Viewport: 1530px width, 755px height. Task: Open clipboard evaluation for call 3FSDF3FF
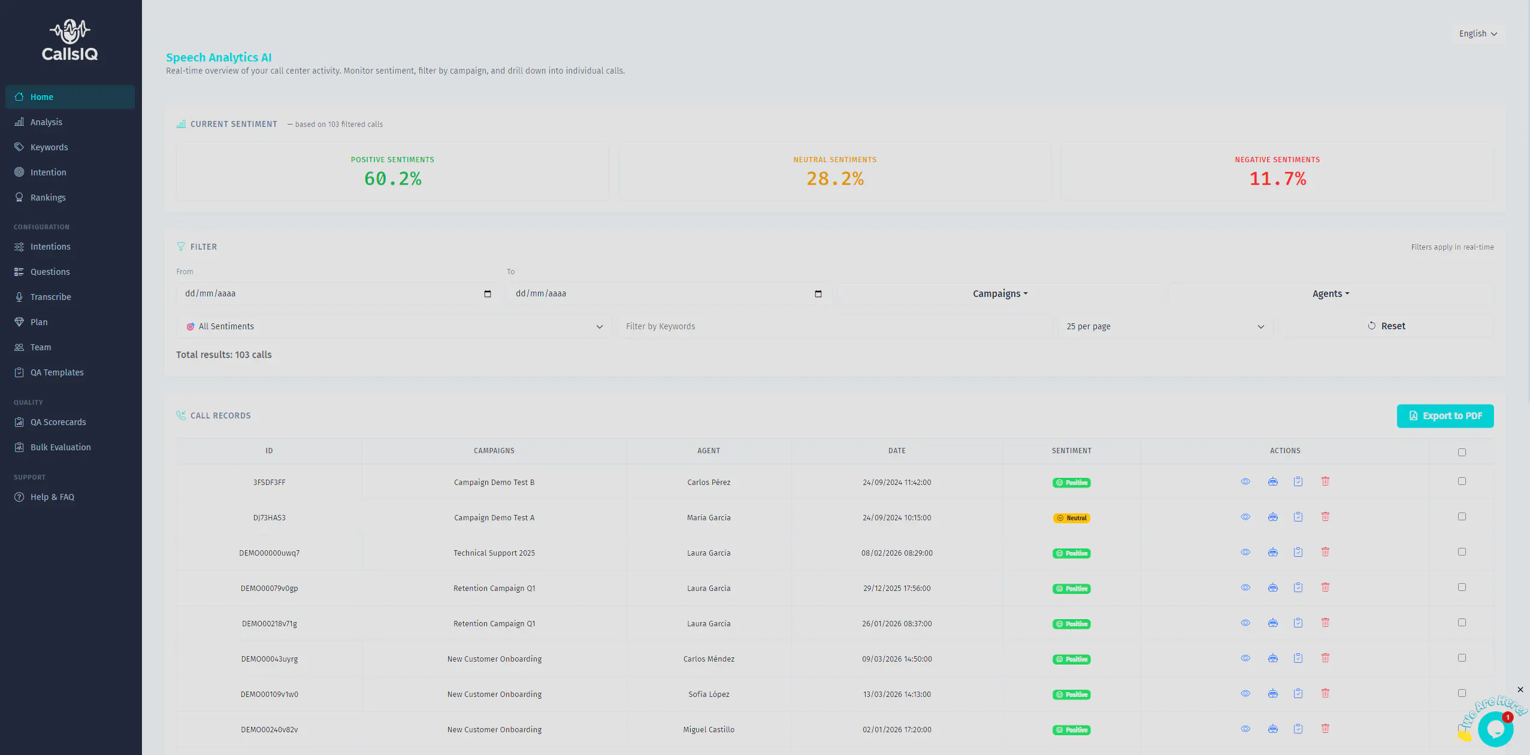1298,481
